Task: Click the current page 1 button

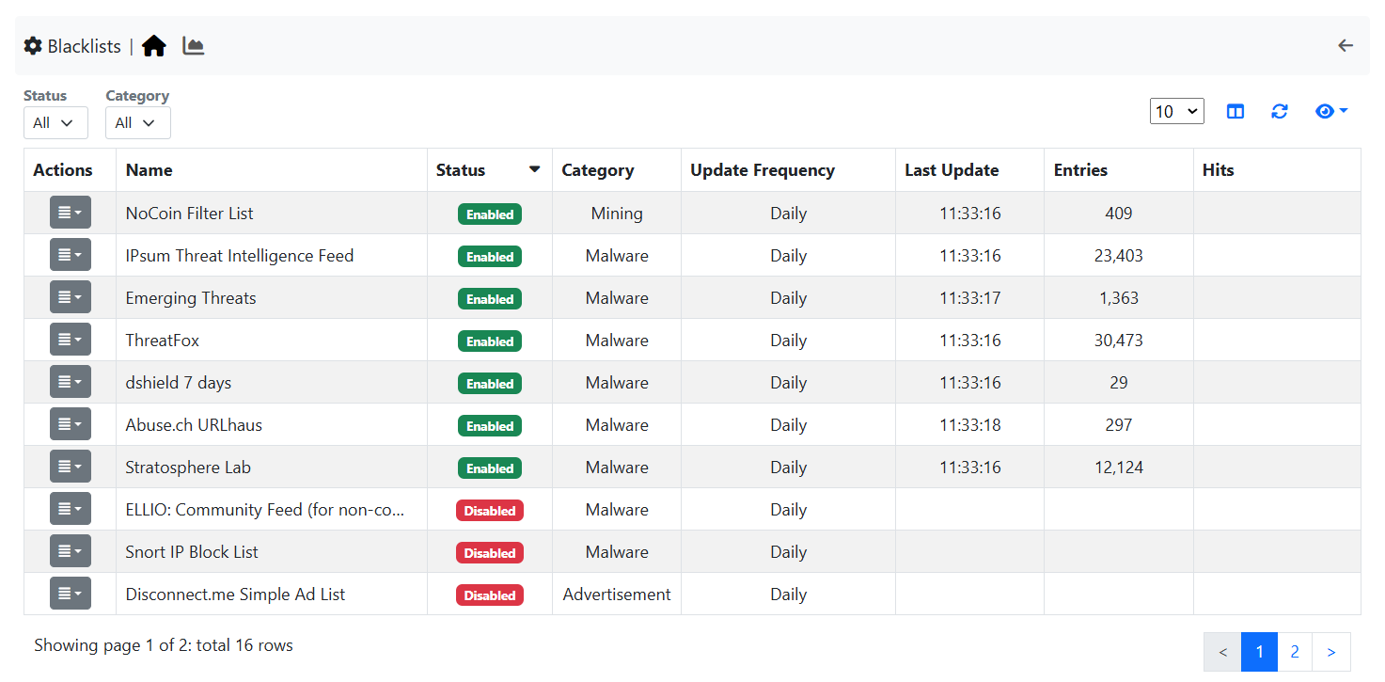Action: pyautogui.click(x=1260, y=652)
